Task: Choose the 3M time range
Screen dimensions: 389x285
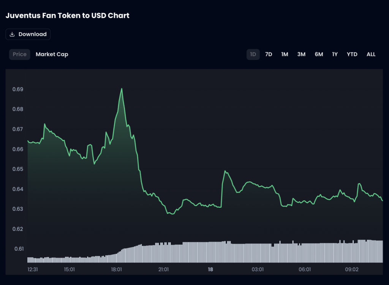Action: (x=301, y=54)
